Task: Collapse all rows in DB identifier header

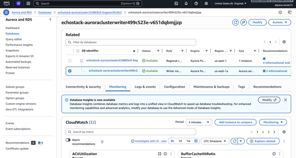Action: pos(77,51)
